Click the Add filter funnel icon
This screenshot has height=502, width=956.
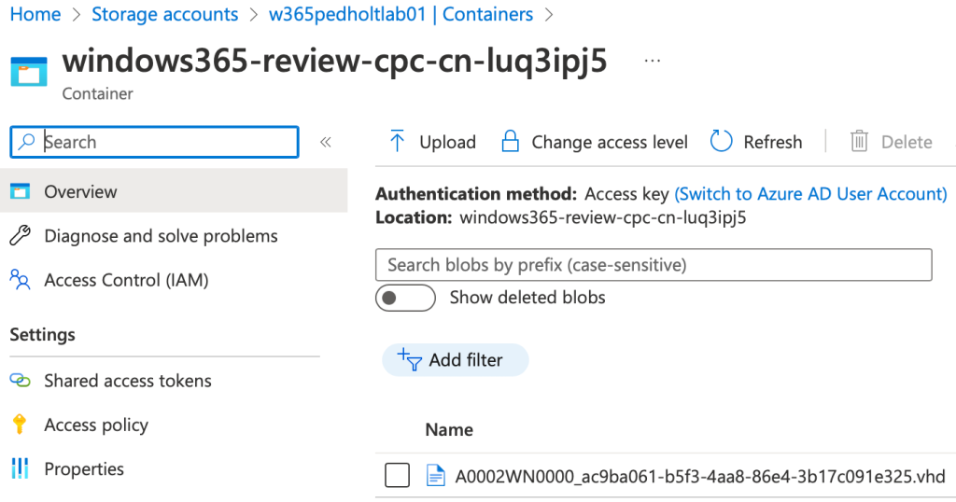pyautogui.click(x=409, y=359)
